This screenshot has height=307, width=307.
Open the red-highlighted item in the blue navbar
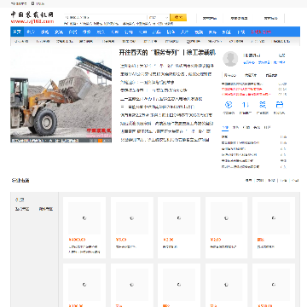point(261,32)
